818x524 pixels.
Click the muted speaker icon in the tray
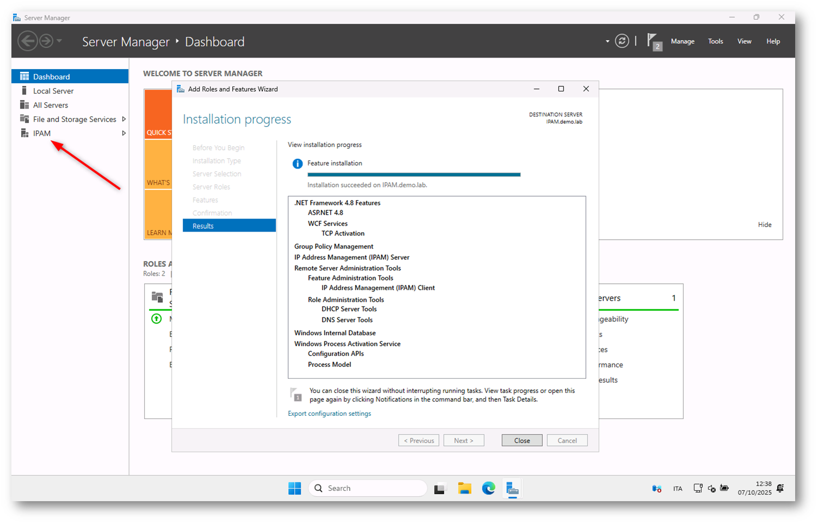pyautogui.click(x=711, y=489)
